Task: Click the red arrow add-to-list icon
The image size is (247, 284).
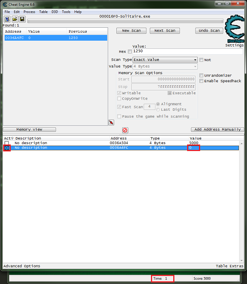Action: pyautogui.click(x=111, y=122)
